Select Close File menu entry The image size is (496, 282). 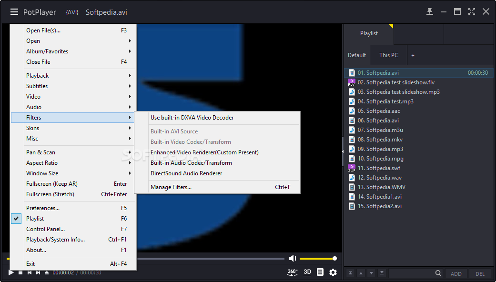point(73,61)
